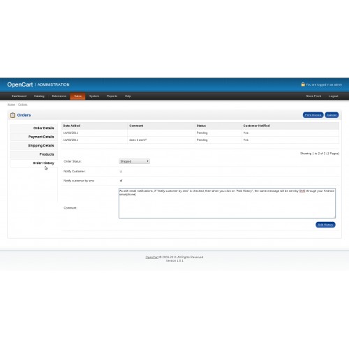The width and height of the screenshot is (349, 349).
Task: Click inside the Comment text area
Action: tap(227, 203)
